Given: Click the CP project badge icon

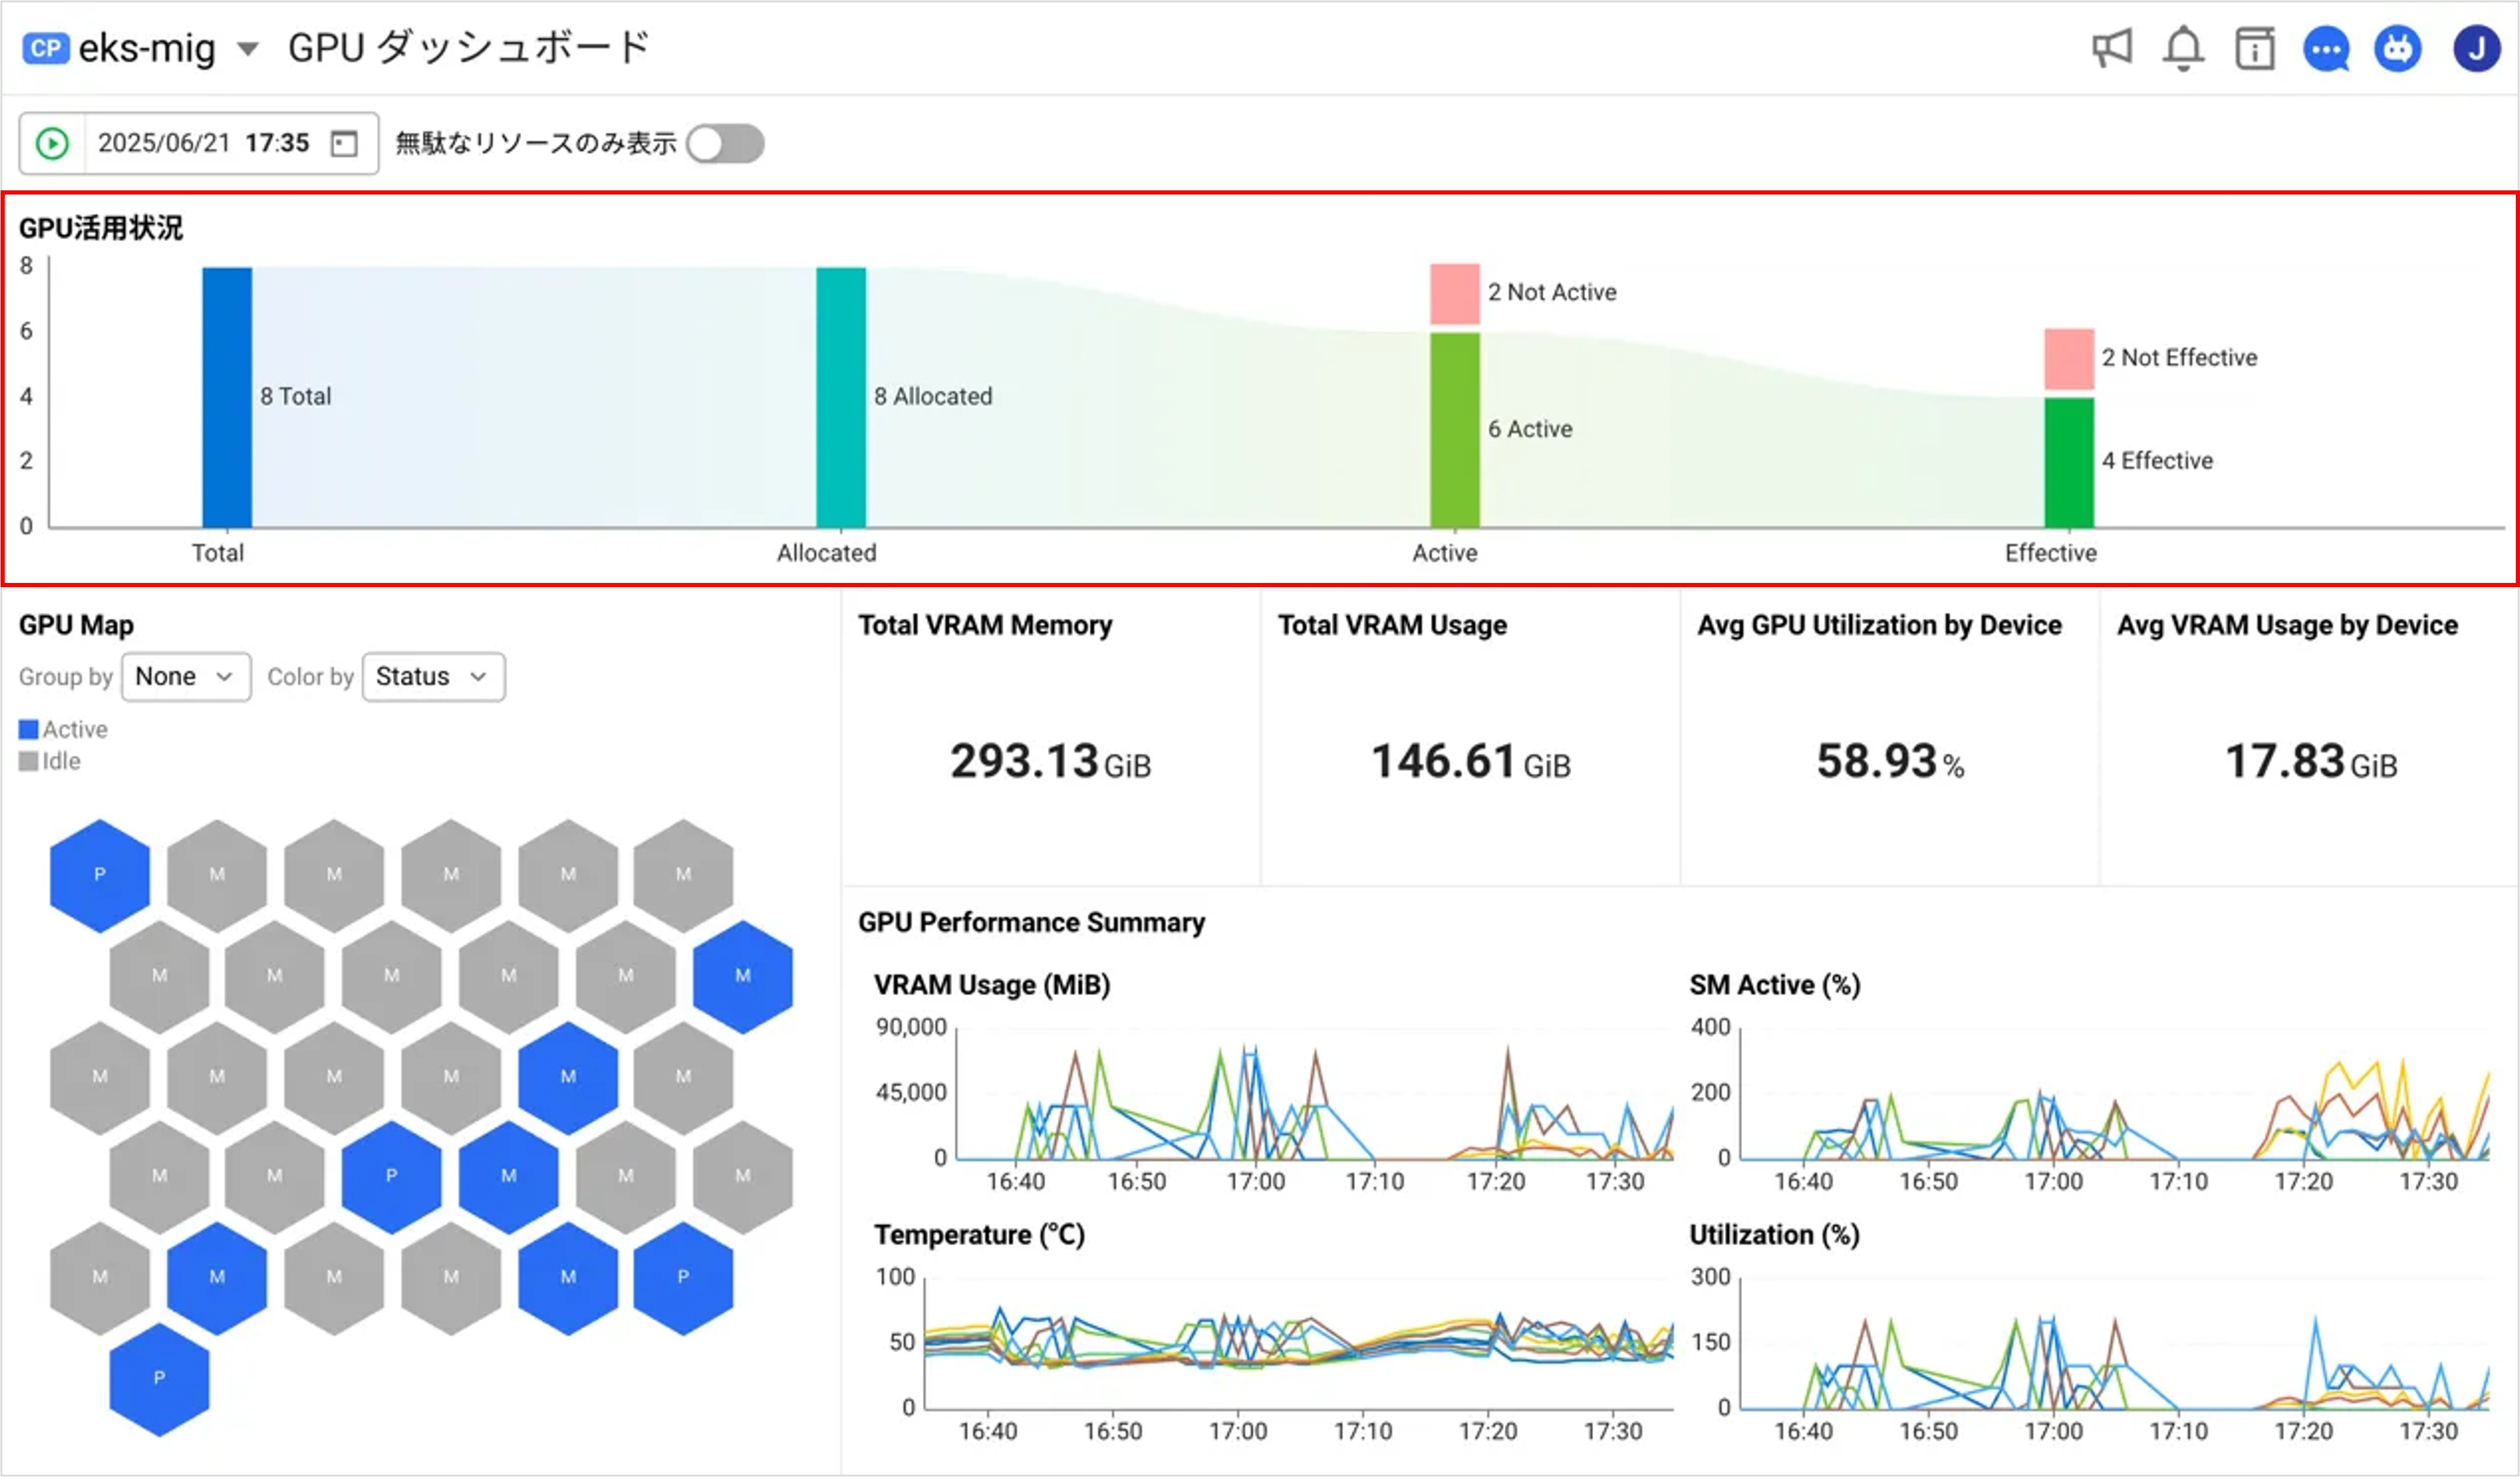Looking at the screenshot, I should click(45, 48).
